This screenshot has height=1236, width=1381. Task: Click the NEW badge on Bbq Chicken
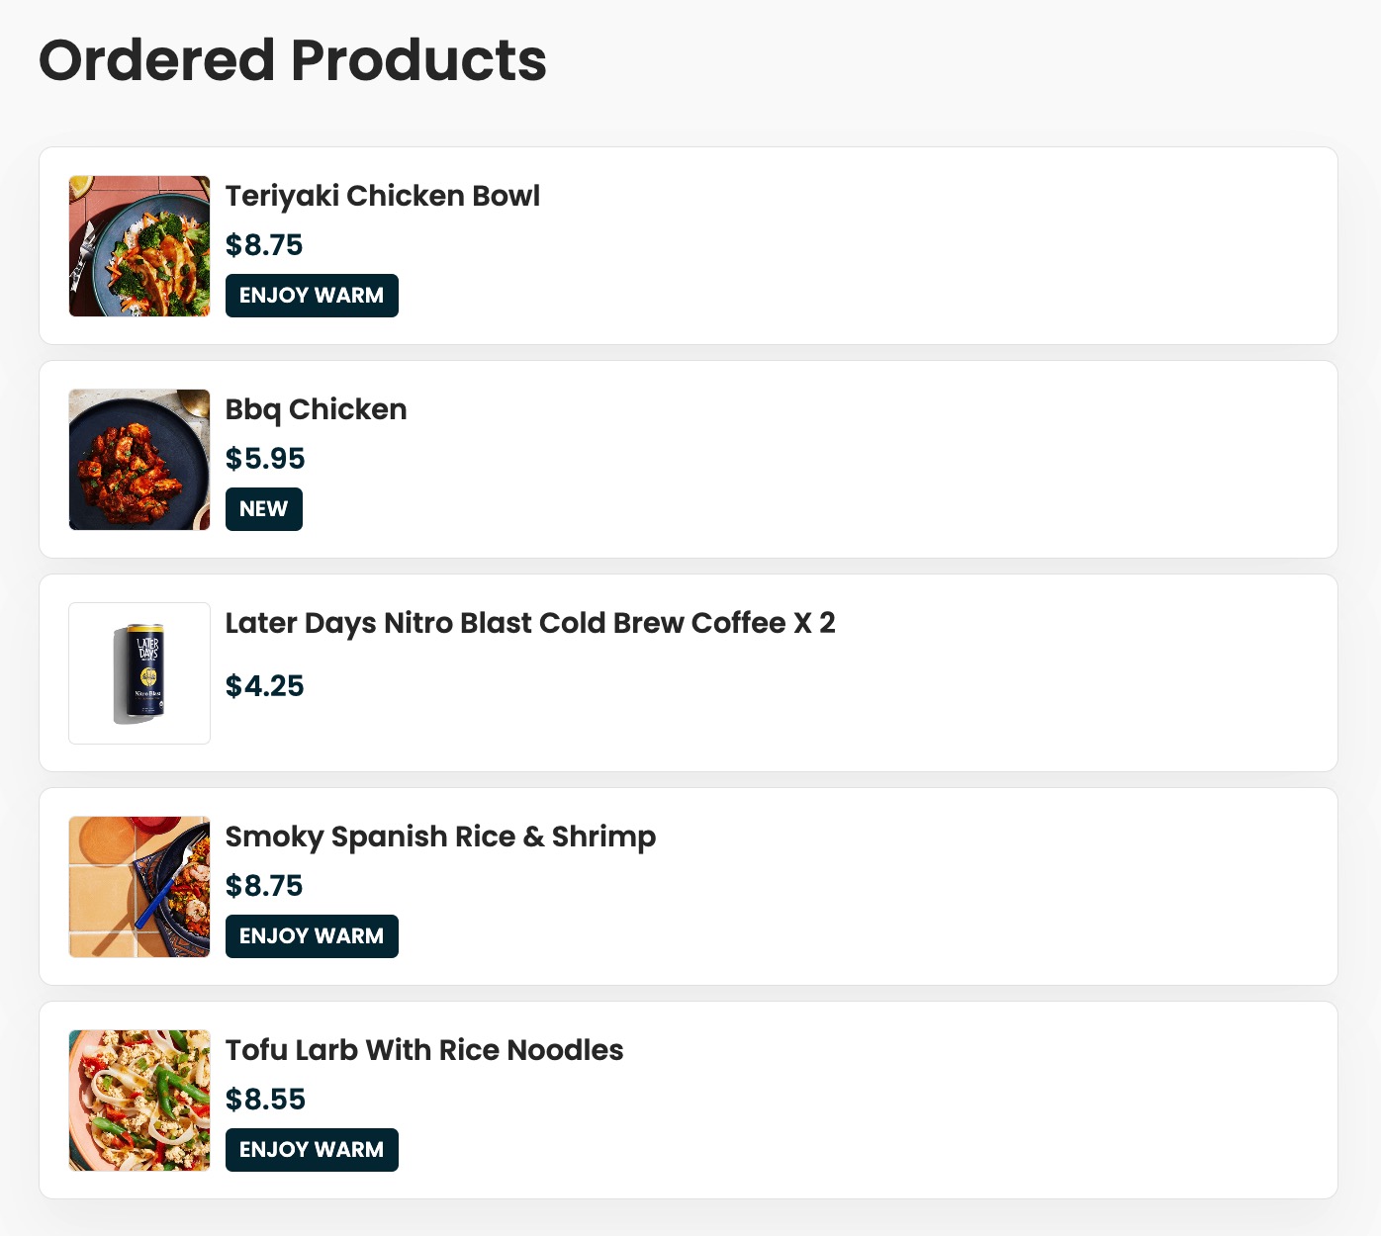pyautogui.click(x=264, y=509)
